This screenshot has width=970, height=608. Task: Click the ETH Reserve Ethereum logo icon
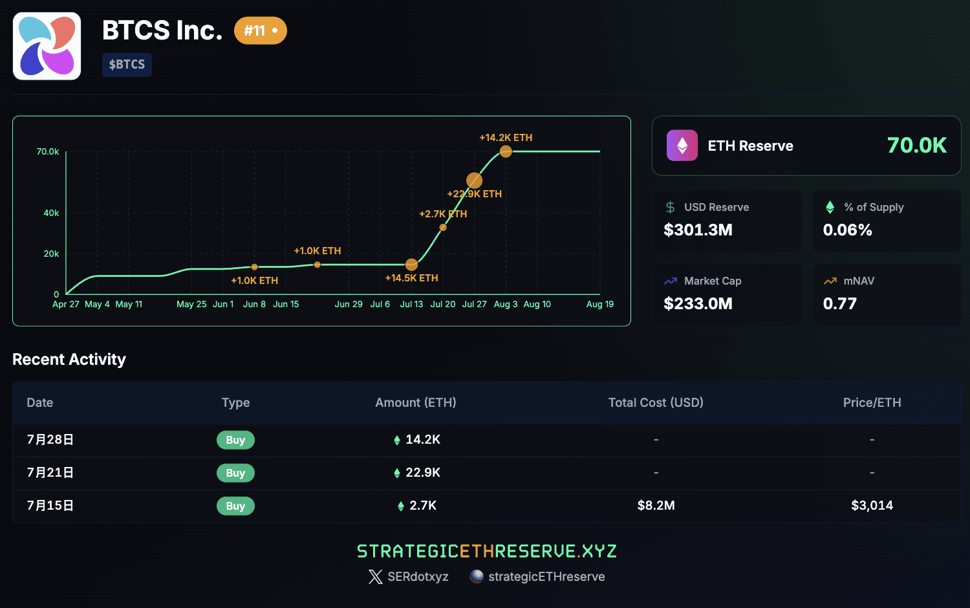click(x=682, y=146)
